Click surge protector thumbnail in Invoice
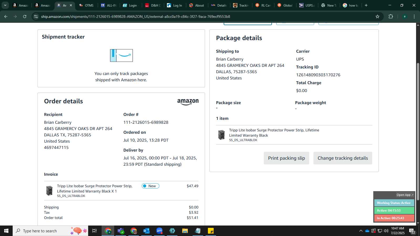Screen dimensions: 420x236 click(49, 191)
